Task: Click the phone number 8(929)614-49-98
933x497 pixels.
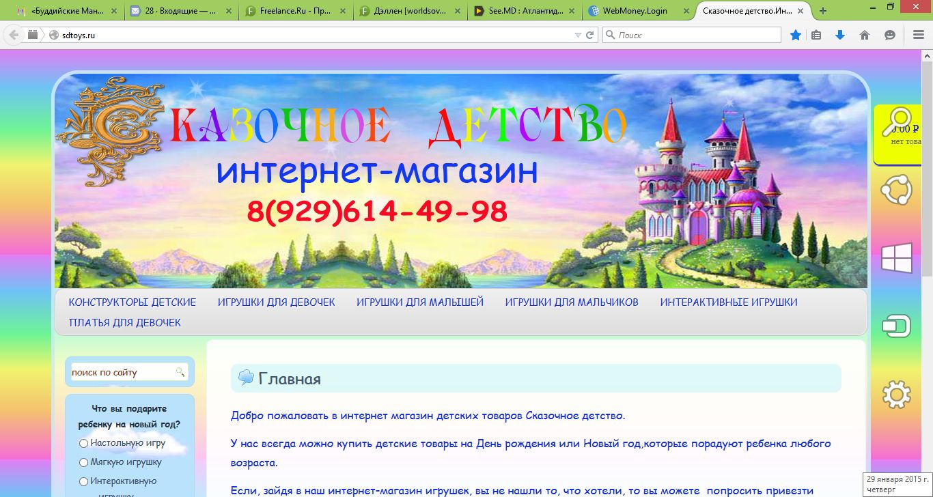Action: coord(377,212)
